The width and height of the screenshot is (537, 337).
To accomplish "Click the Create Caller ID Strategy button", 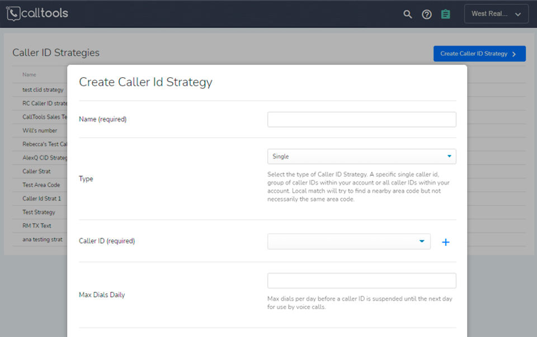I will tap(479, 54).
